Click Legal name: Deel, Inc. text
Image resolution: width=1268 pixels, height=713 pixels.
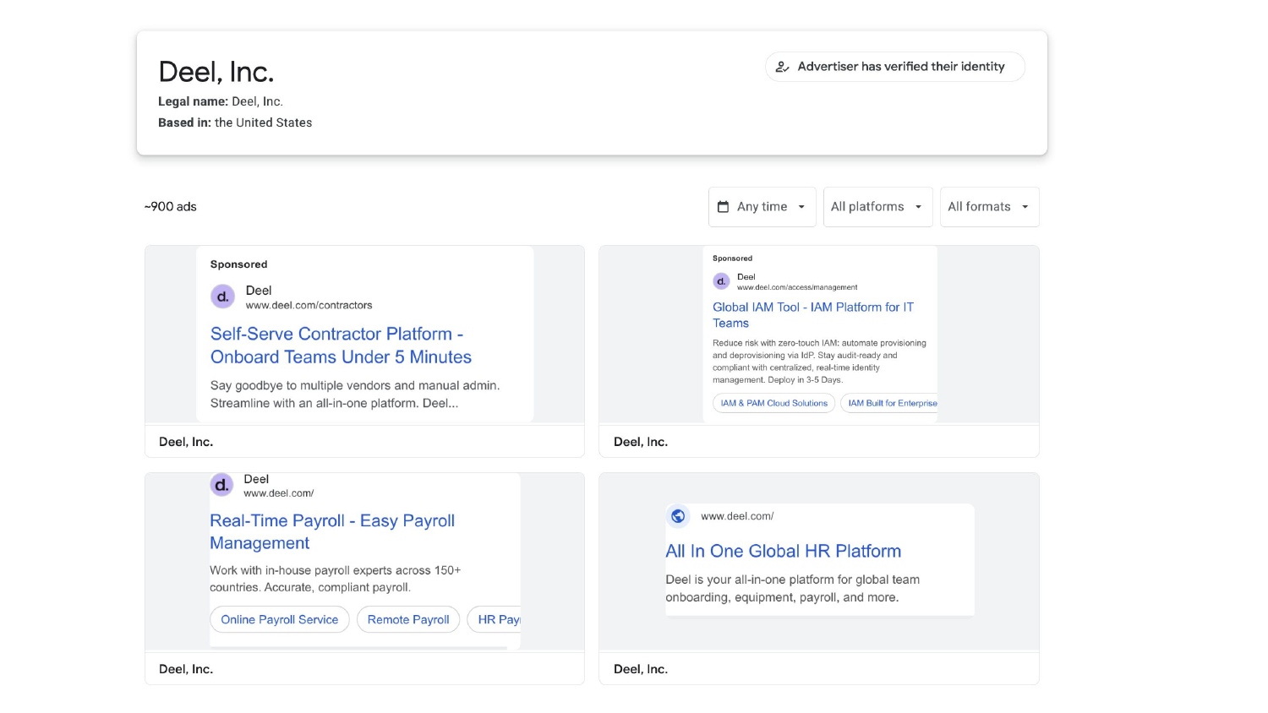[x=221, y=101]
